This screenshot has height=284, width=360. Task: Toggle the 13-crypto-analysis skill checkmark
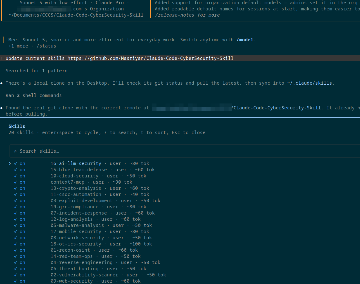15,188
